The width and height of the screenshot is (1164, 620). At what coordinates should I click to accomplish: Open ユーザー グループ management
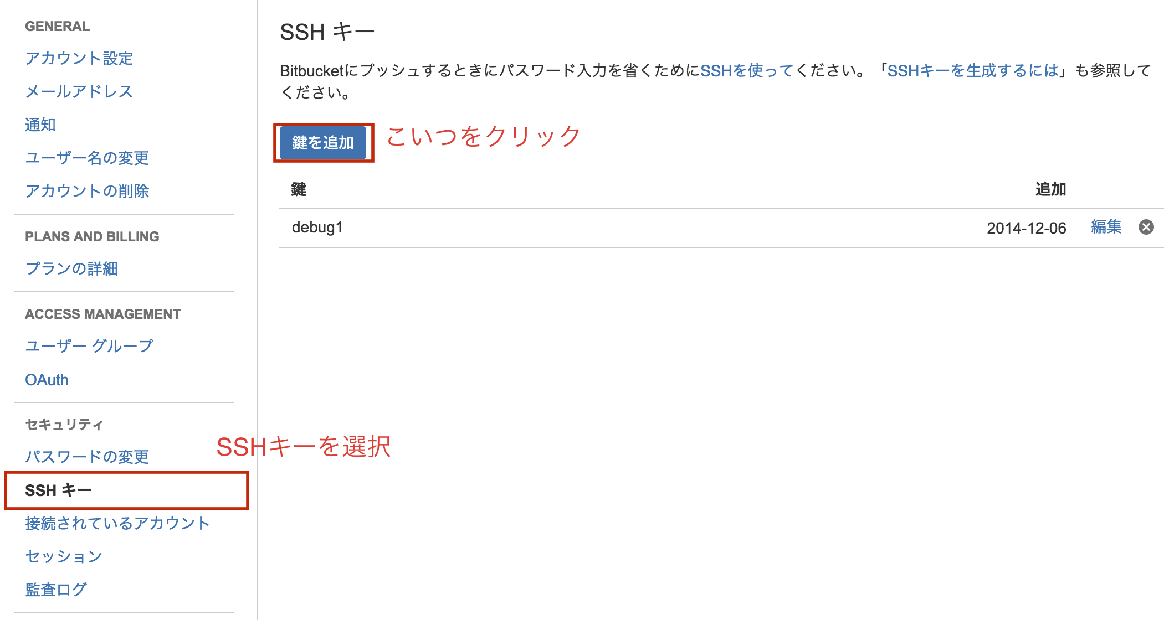[89, 345]
